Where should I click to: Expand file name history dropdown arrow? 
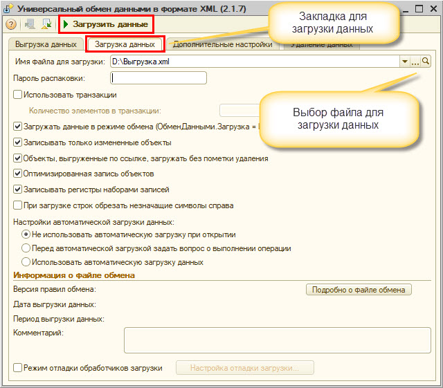(405, 62)
